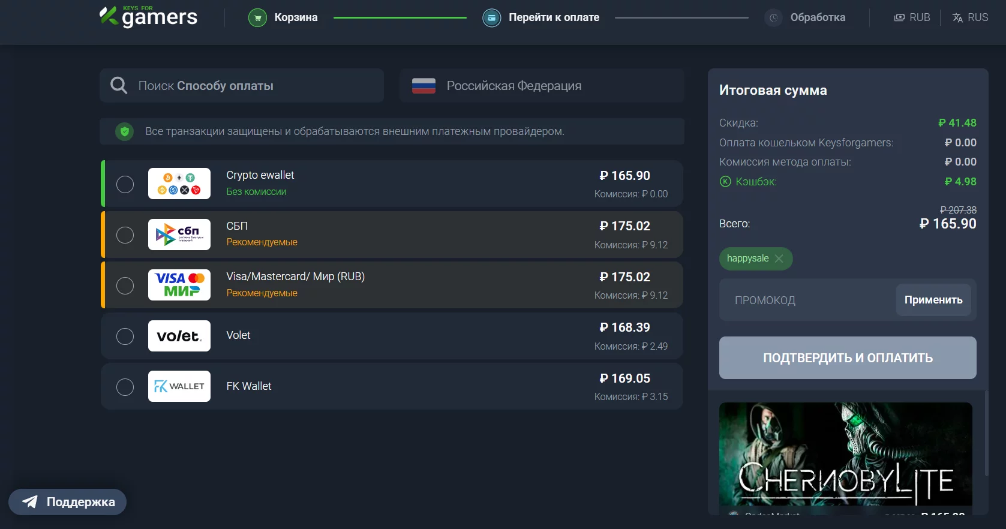Click the crossed-out ₽ 207.38 price
The width and height of the screenshot is (1006, 529).
click(x=958, y=210)
